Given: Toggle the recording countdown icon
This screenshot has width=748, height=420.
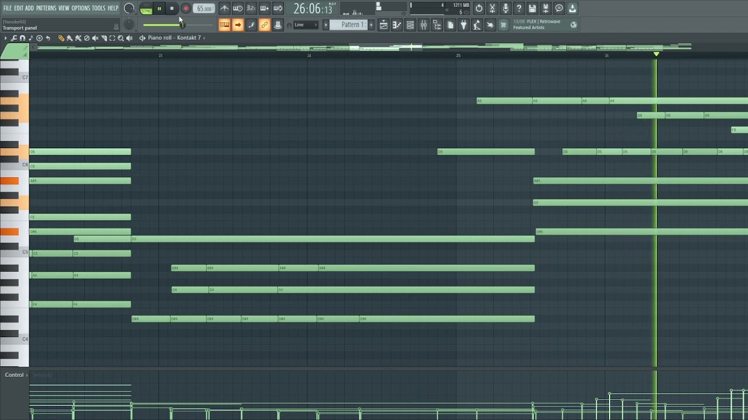Looking at the screenshot, I should [x=251, y=8].
